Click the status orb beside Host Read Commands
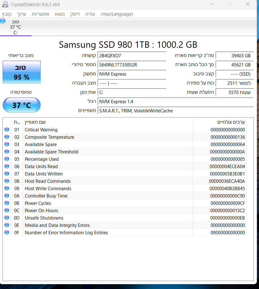Viewport: 259px width, 289px height. pos(7,181)
